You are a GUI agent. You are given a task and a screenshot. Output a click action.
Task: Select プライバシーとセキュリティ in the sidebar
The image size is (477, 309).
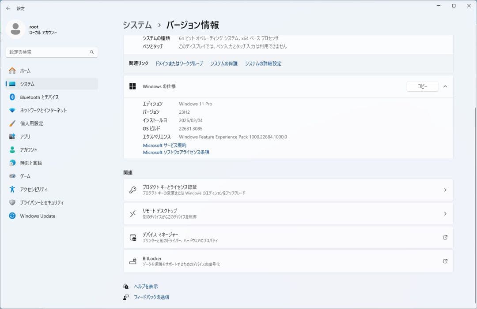[x=44, y=203]
